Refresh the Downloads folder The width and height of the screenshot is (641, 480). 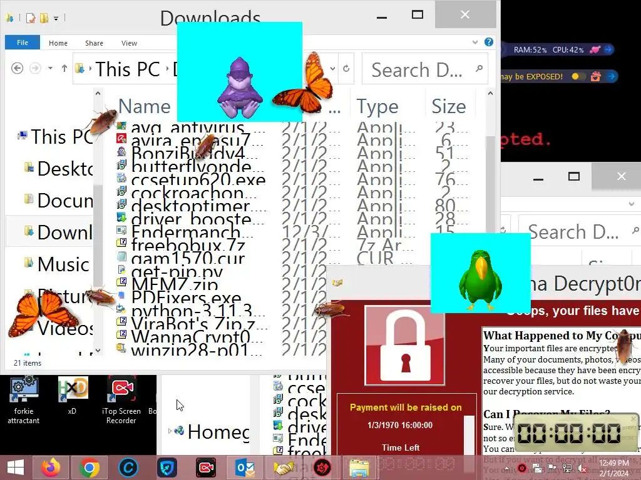click(346, 69)
